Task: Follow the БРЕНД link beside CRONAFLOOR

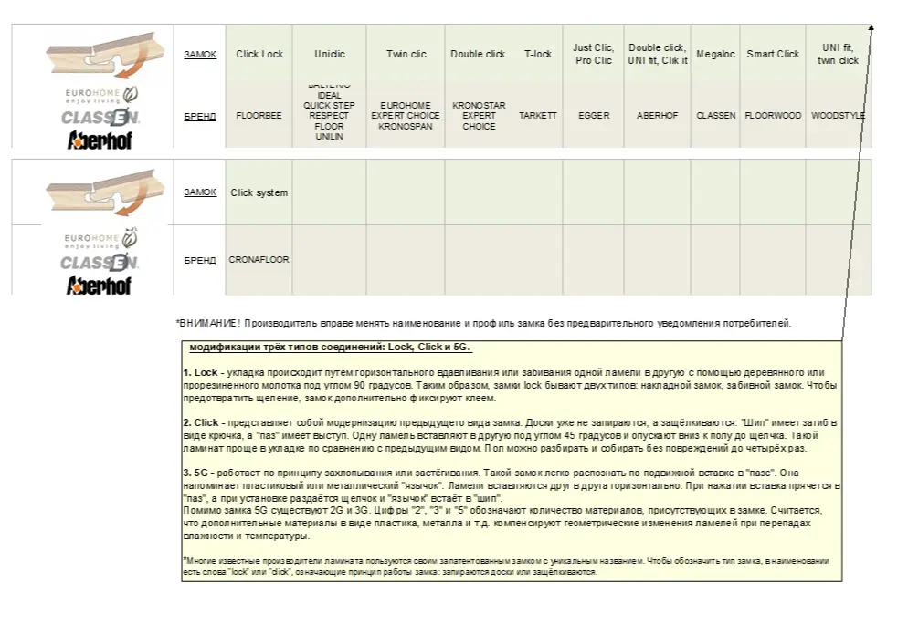Action: 200,260
